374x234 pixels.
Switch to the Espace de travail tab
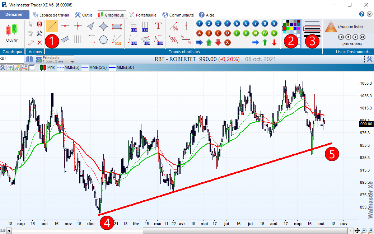coord(51,15)
